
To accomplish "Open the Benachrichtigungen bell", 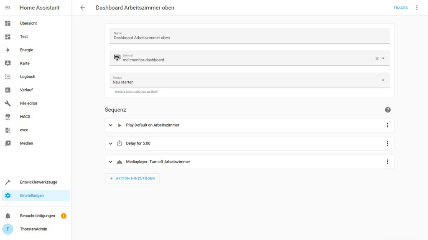I will [8, 216].
